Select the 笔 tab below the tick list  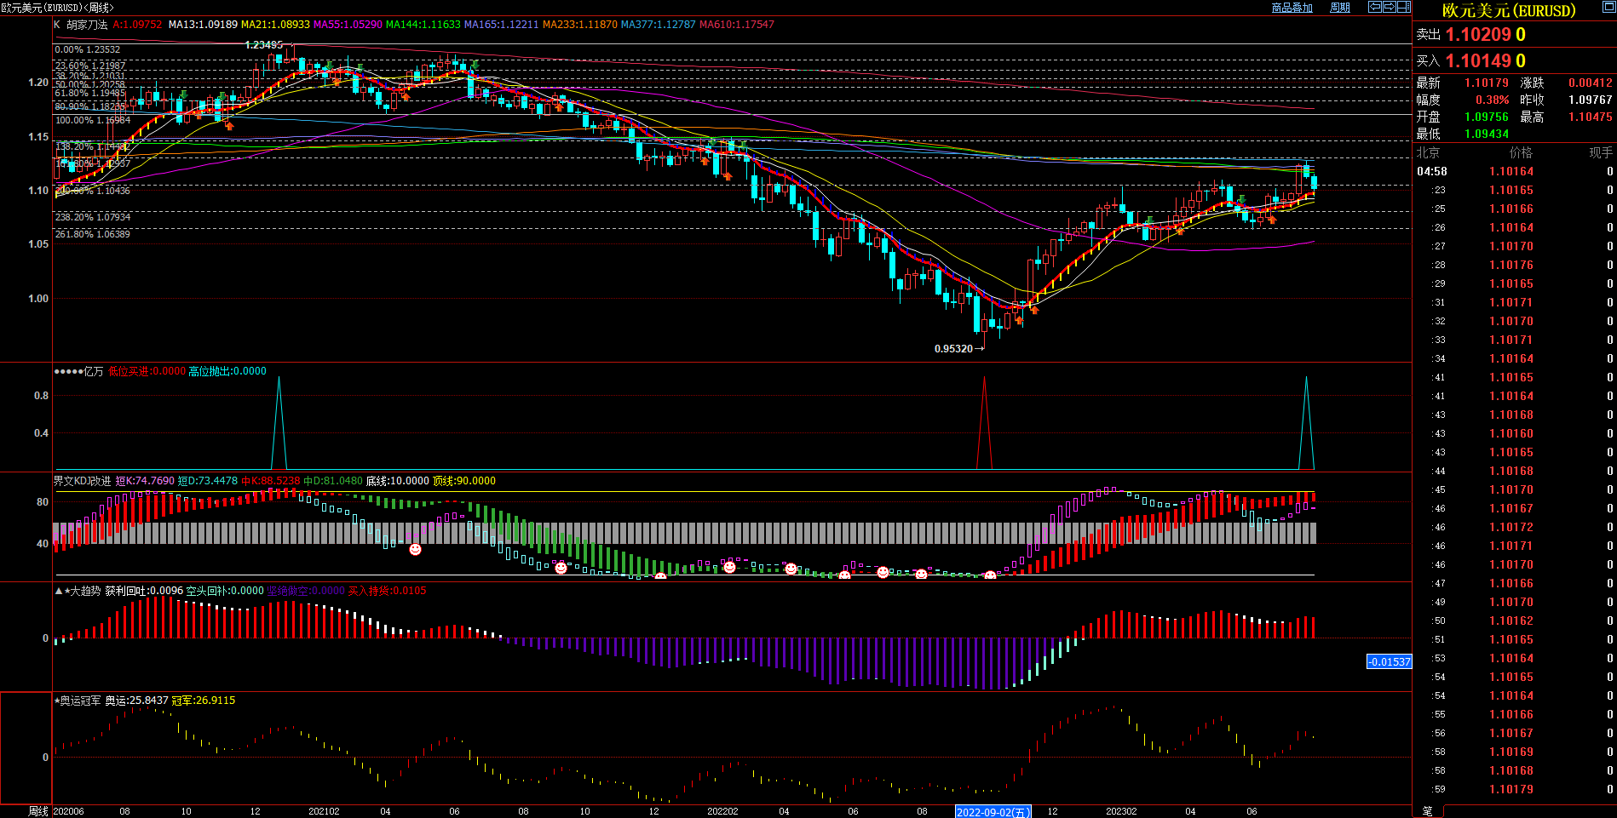pyautogui.click(x=1428, y=811)
